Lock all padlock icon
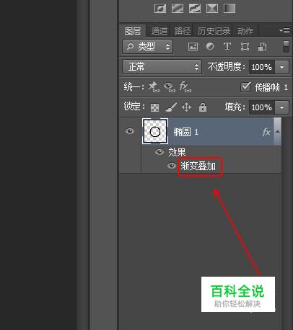The width and height of the screenshot is (293, 330). 203,107
